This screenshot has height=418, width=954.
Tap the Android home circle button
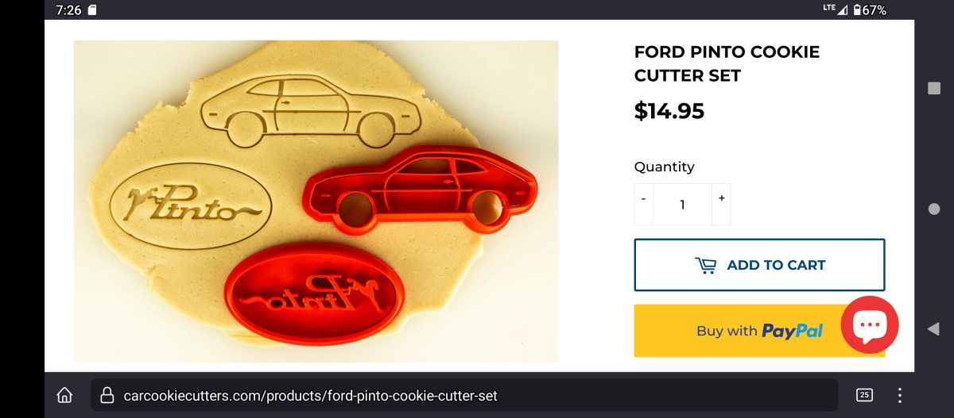[x=934, y=209]
